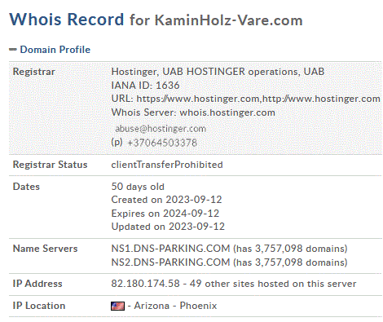
Task: Open the abuse@hostinger.com email address
Action: pyautogui.click(x=161, y=129)
